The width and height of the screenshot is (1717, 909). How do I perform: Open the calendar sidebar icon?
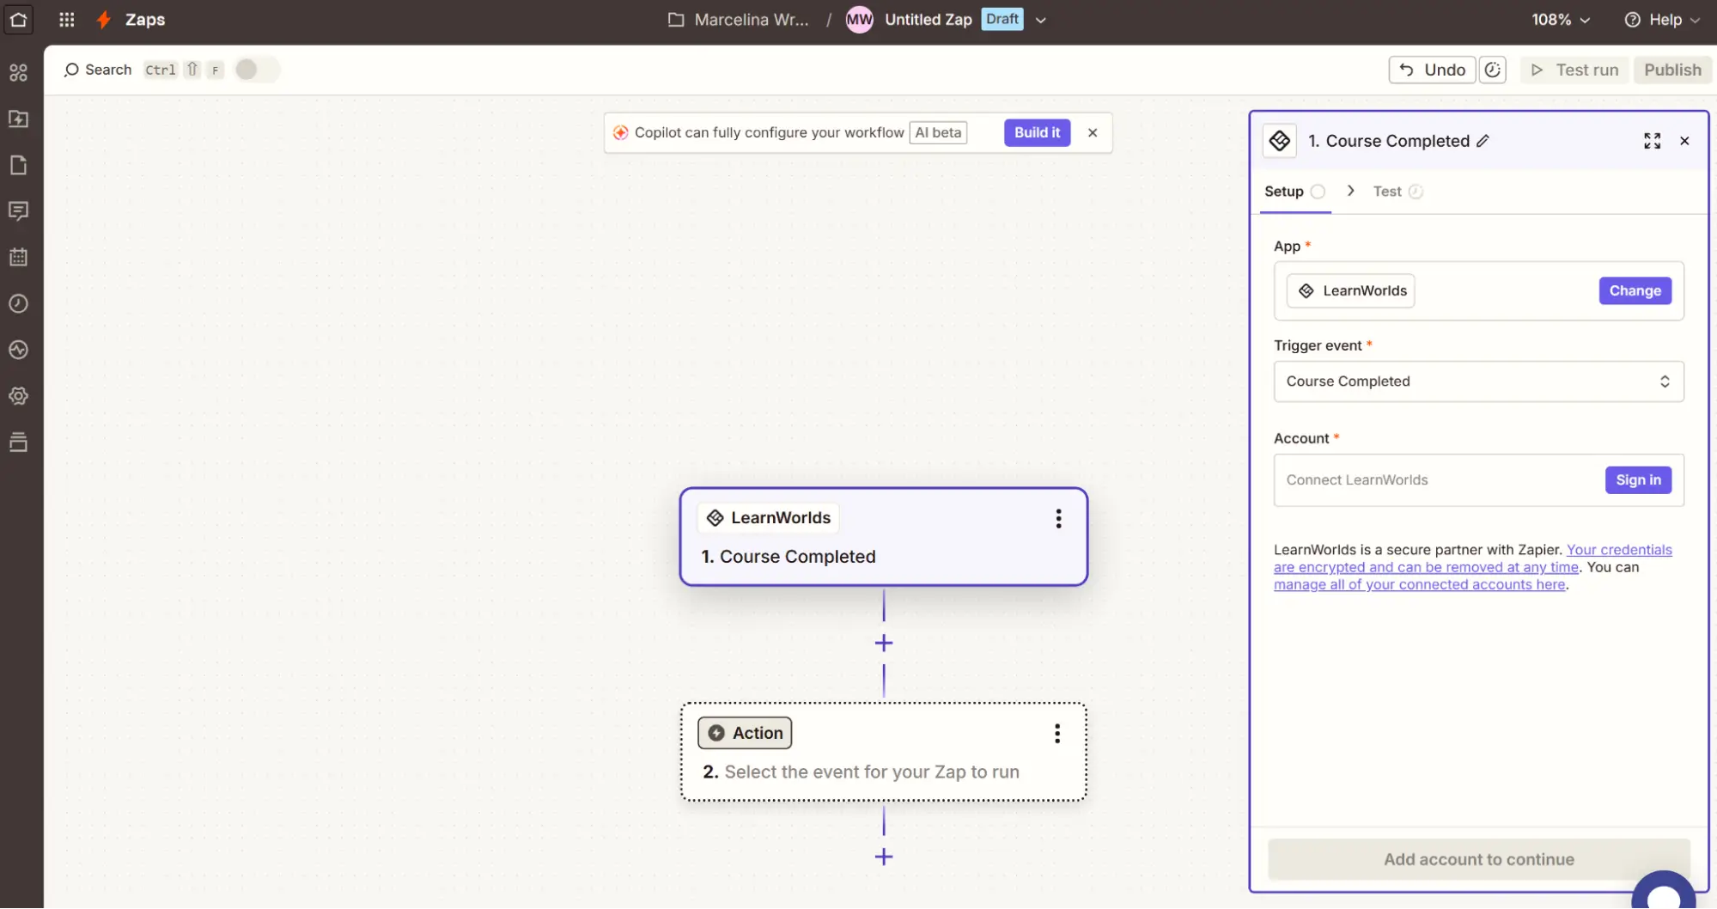pos(18,257)
